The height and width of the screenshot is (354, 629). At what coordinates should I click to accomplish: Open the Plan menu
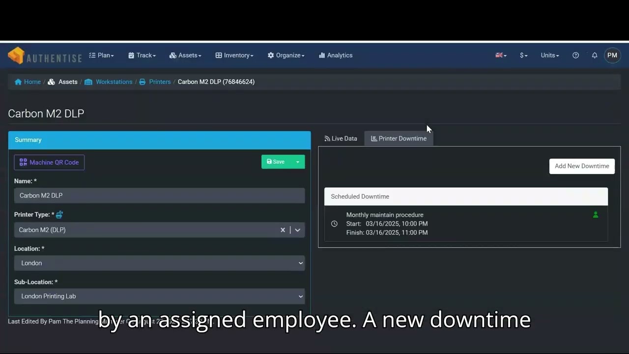pyautogui.click(x=101, y=56)
